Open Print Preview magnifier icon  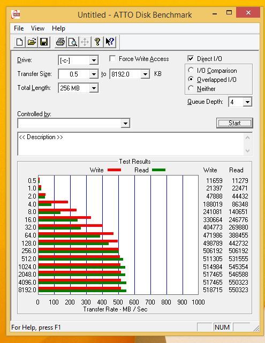[73, 42]
